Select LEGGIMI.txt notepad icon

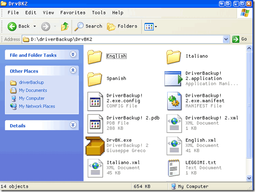click(x=174, y=168)
